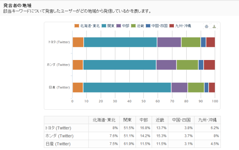The width and height of the screenshot is (239, 150).
Task: Toggle 中国・四国 legend entry
Action: [157, 26]
